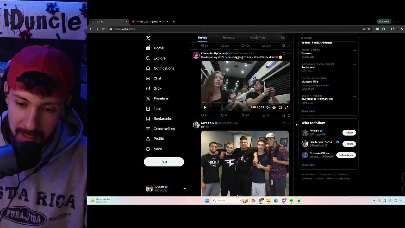Click Show more under trending

click(x=308, y=111)
